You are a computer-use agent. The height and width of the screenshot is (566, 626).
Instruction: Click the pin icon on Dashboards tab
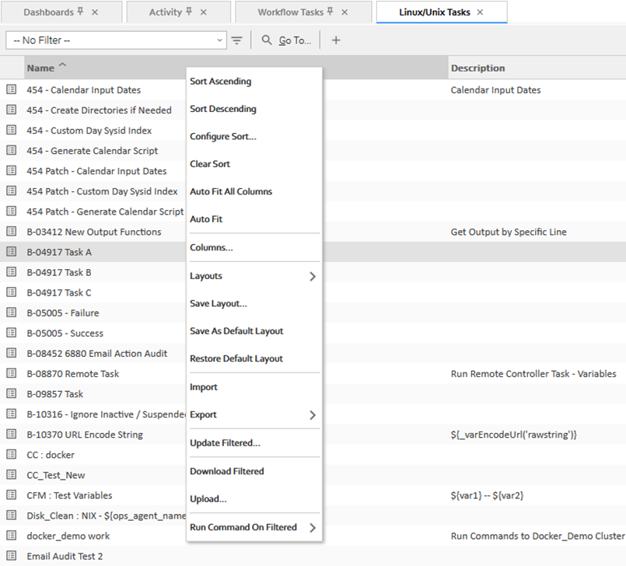click(80, 12)
